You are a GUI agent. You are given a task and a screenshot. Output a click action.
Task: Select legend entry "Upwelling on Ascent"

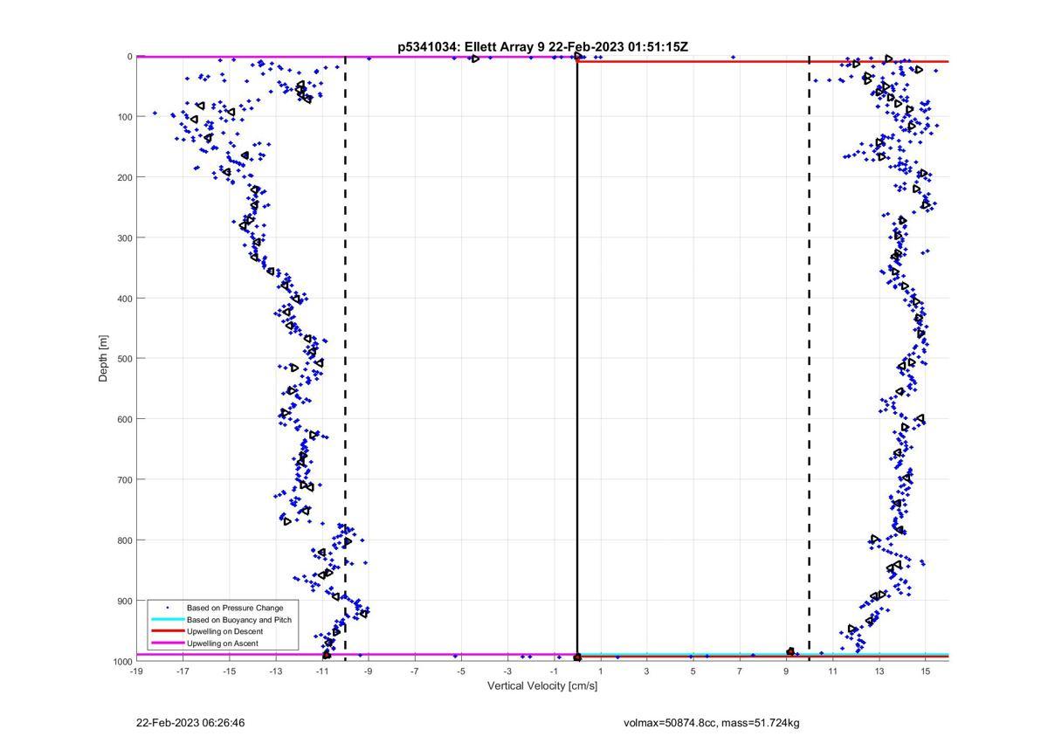click(x=223, y=643)
